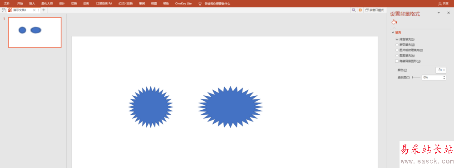Toggle 多窗口模式 multi-window mode
454x168 pixels.
pos(375,10)
